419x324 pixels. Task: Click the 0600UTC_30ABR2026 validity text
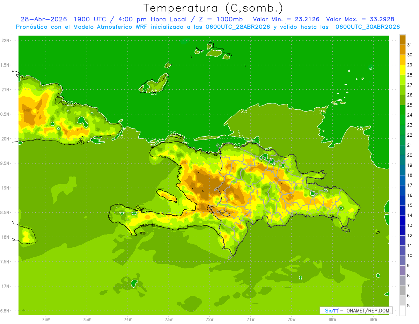pos(368,27)
